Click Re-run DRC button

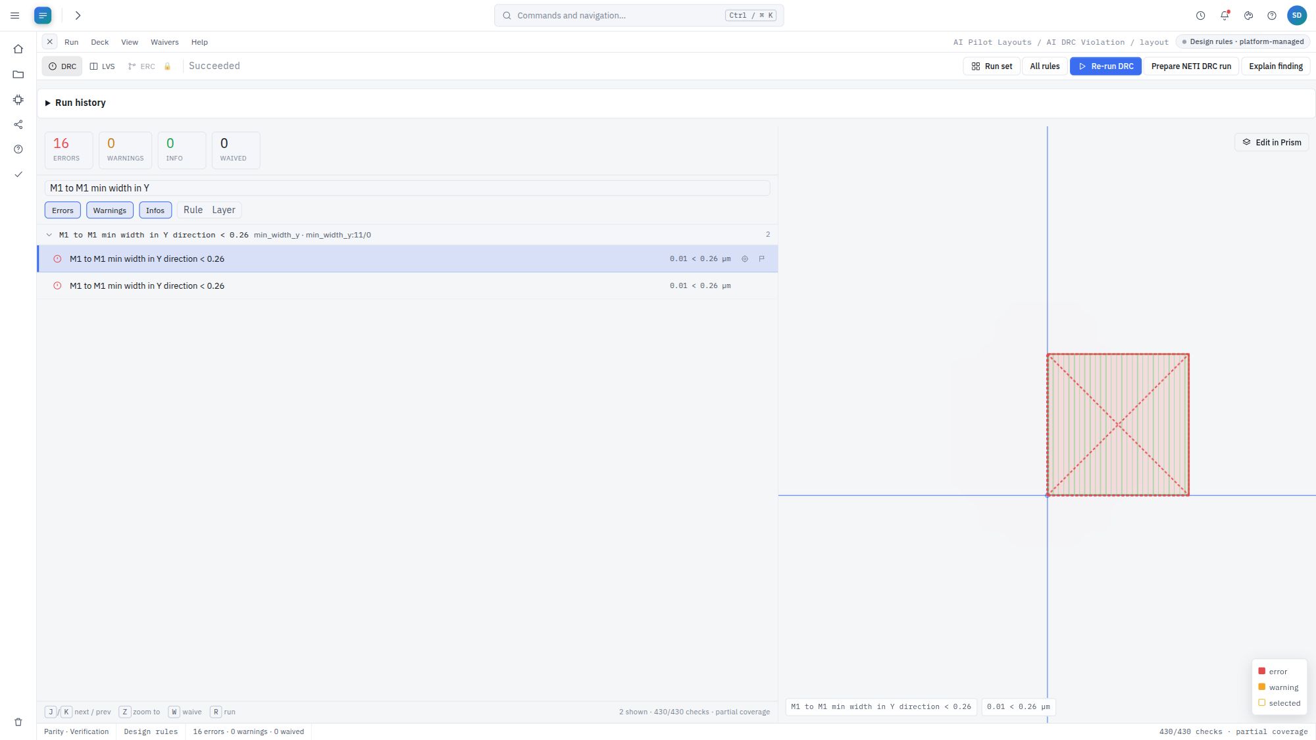1105,66
